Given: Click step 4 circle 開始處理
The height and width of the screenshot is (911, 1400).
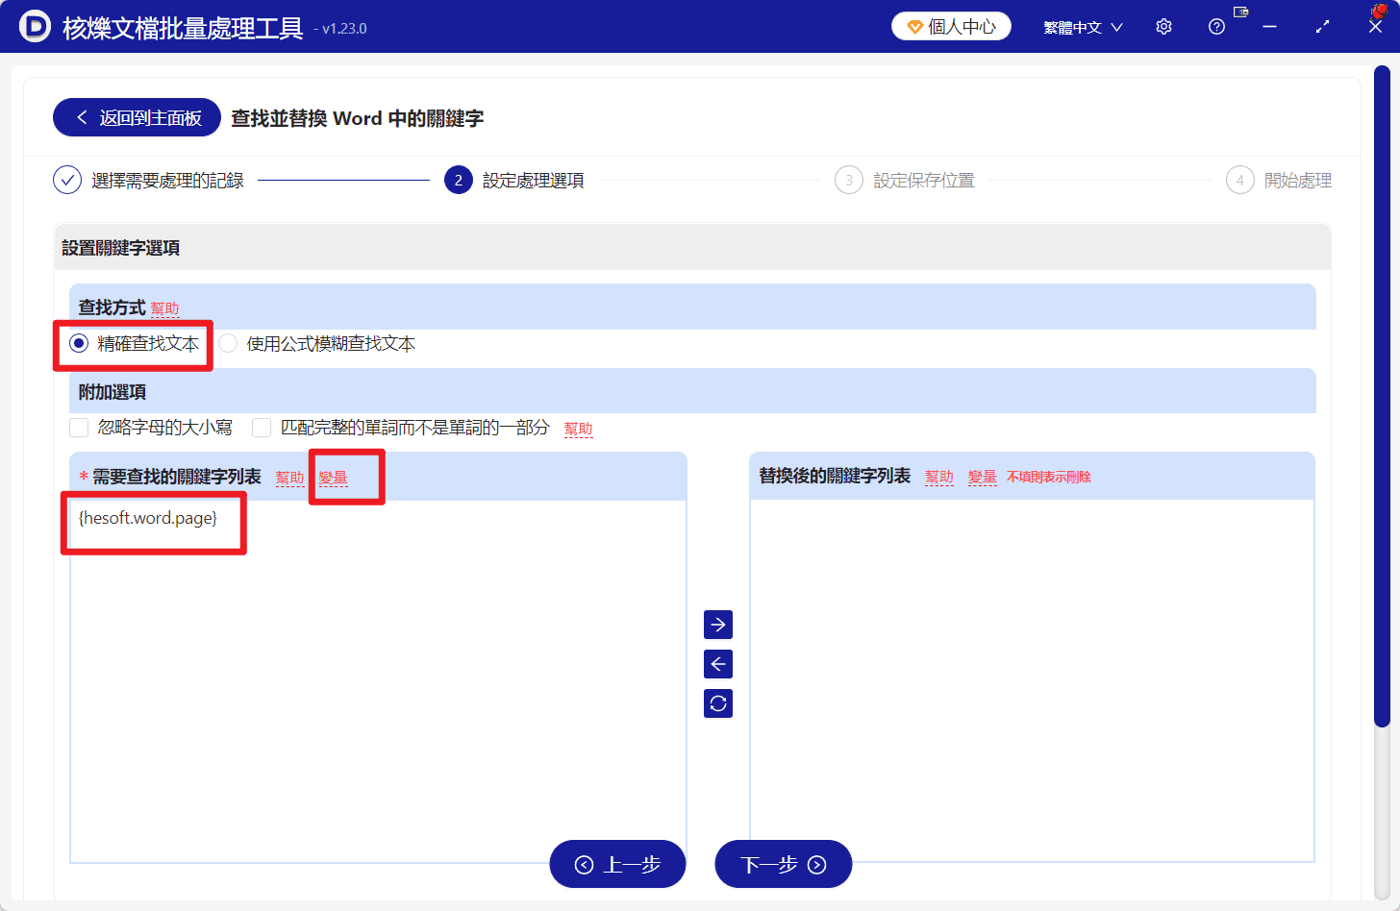Looking at the screenshot, I should (x=1240, y=180).
